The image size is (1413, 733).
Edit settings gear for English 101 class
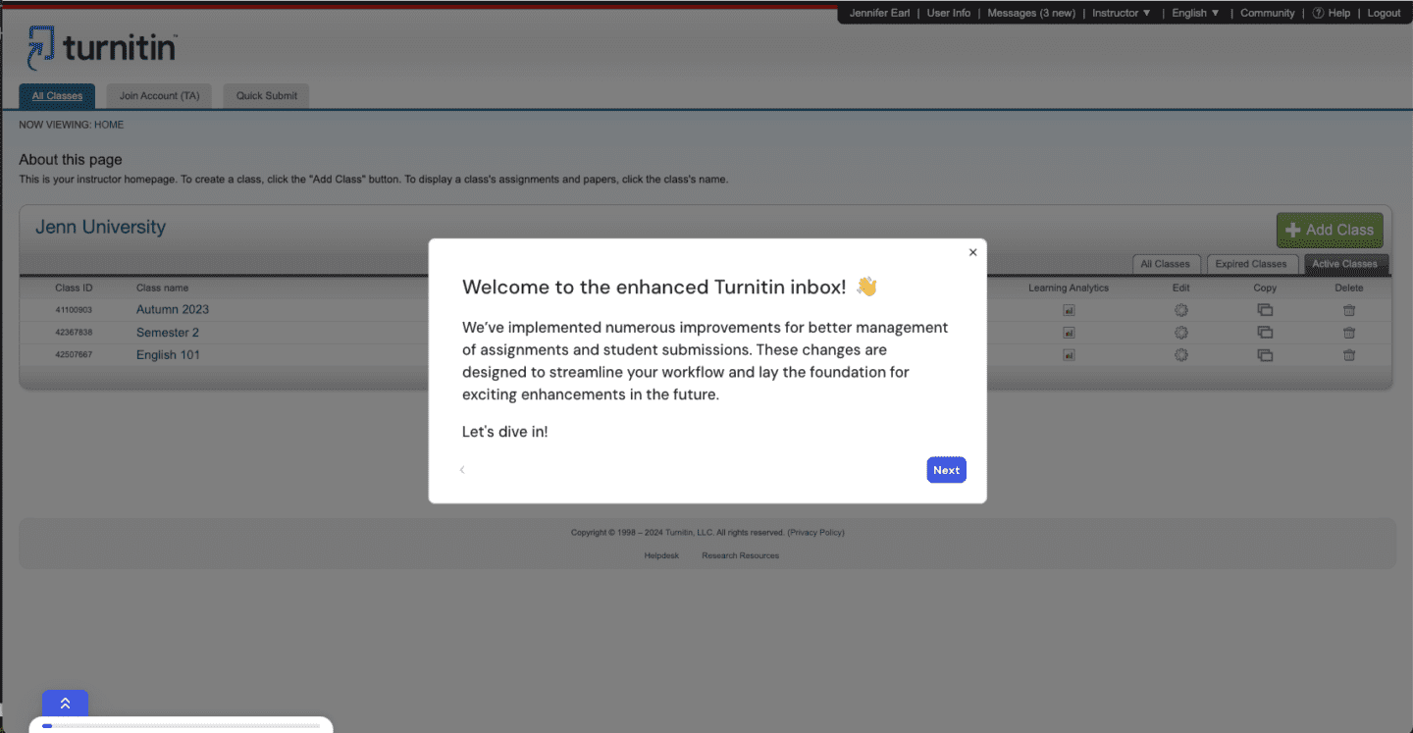point(1181,355)
